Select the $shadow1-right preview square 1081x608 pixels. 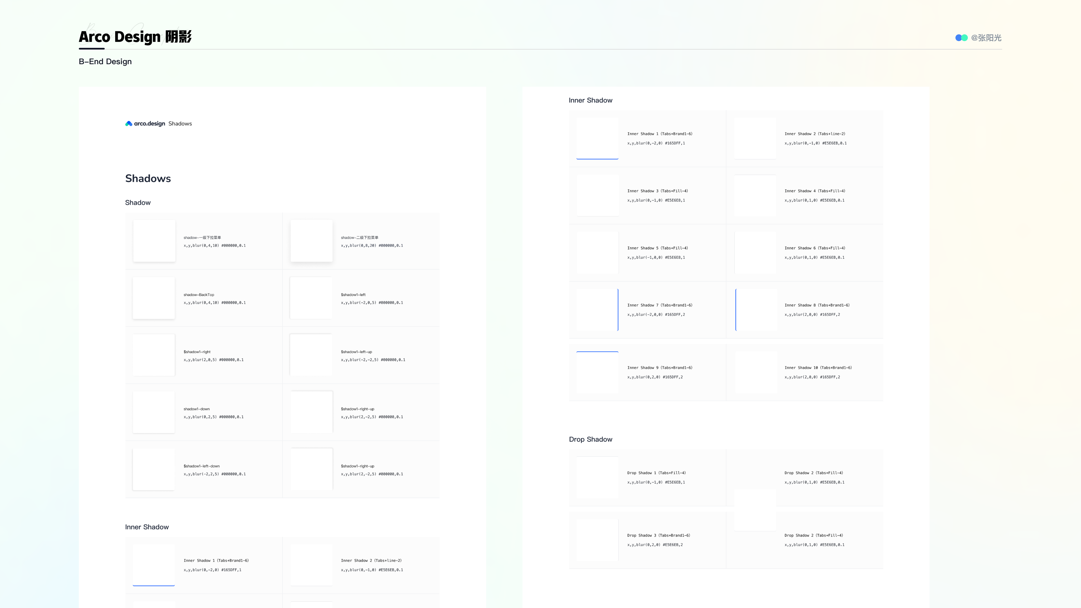(154, 355)
